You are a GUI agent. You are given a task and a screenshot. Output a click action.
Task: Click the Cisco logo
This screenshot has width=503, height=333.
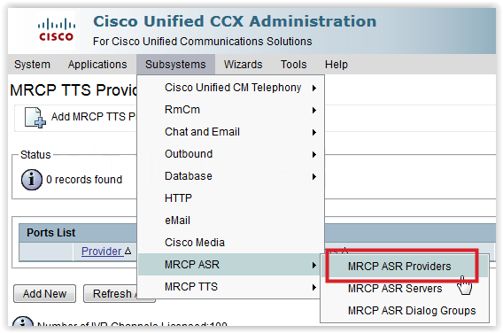[x=57, y=30]
